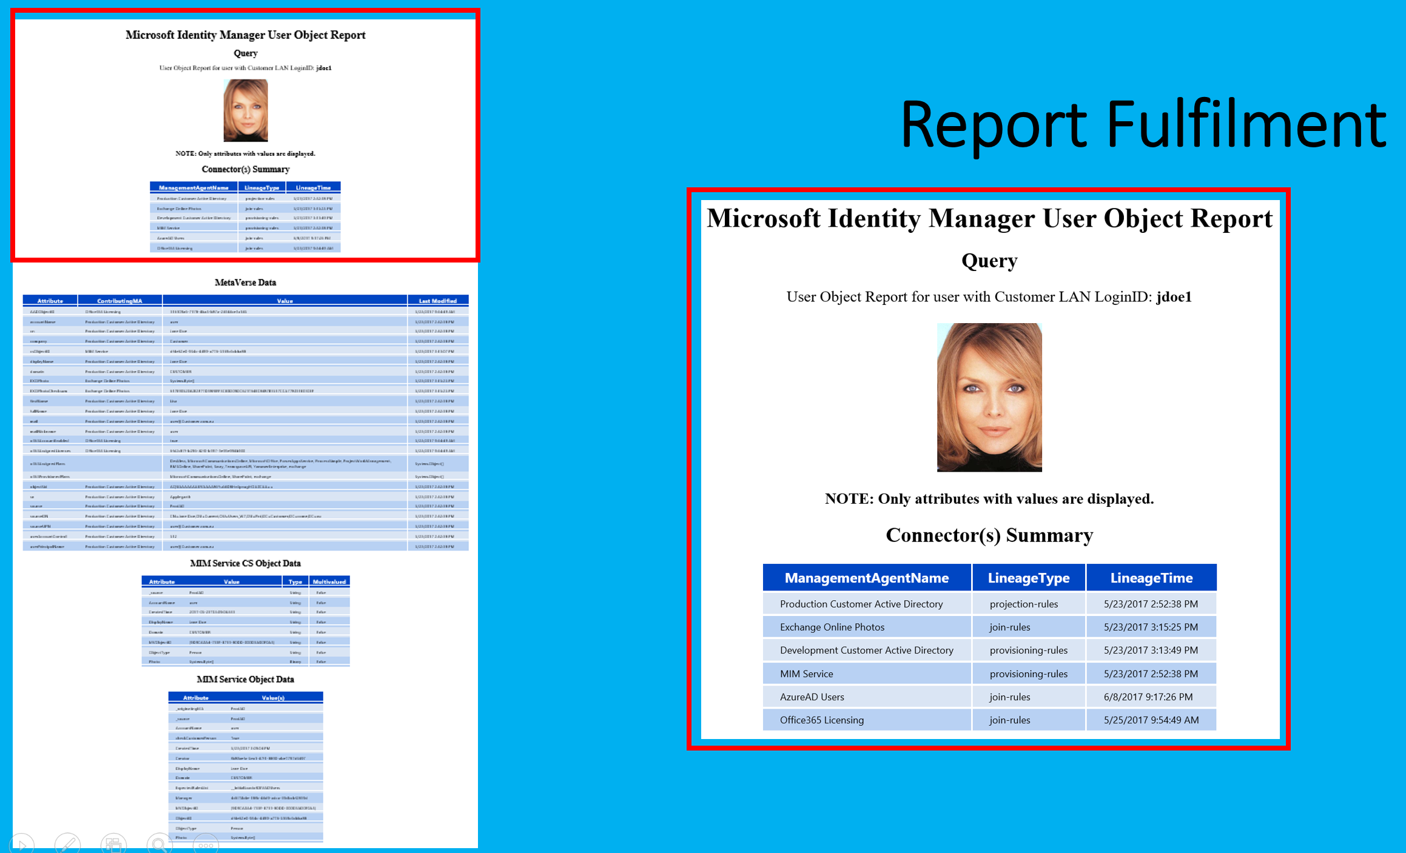Click the Report Fulfilment slide title

[1142, 124]
